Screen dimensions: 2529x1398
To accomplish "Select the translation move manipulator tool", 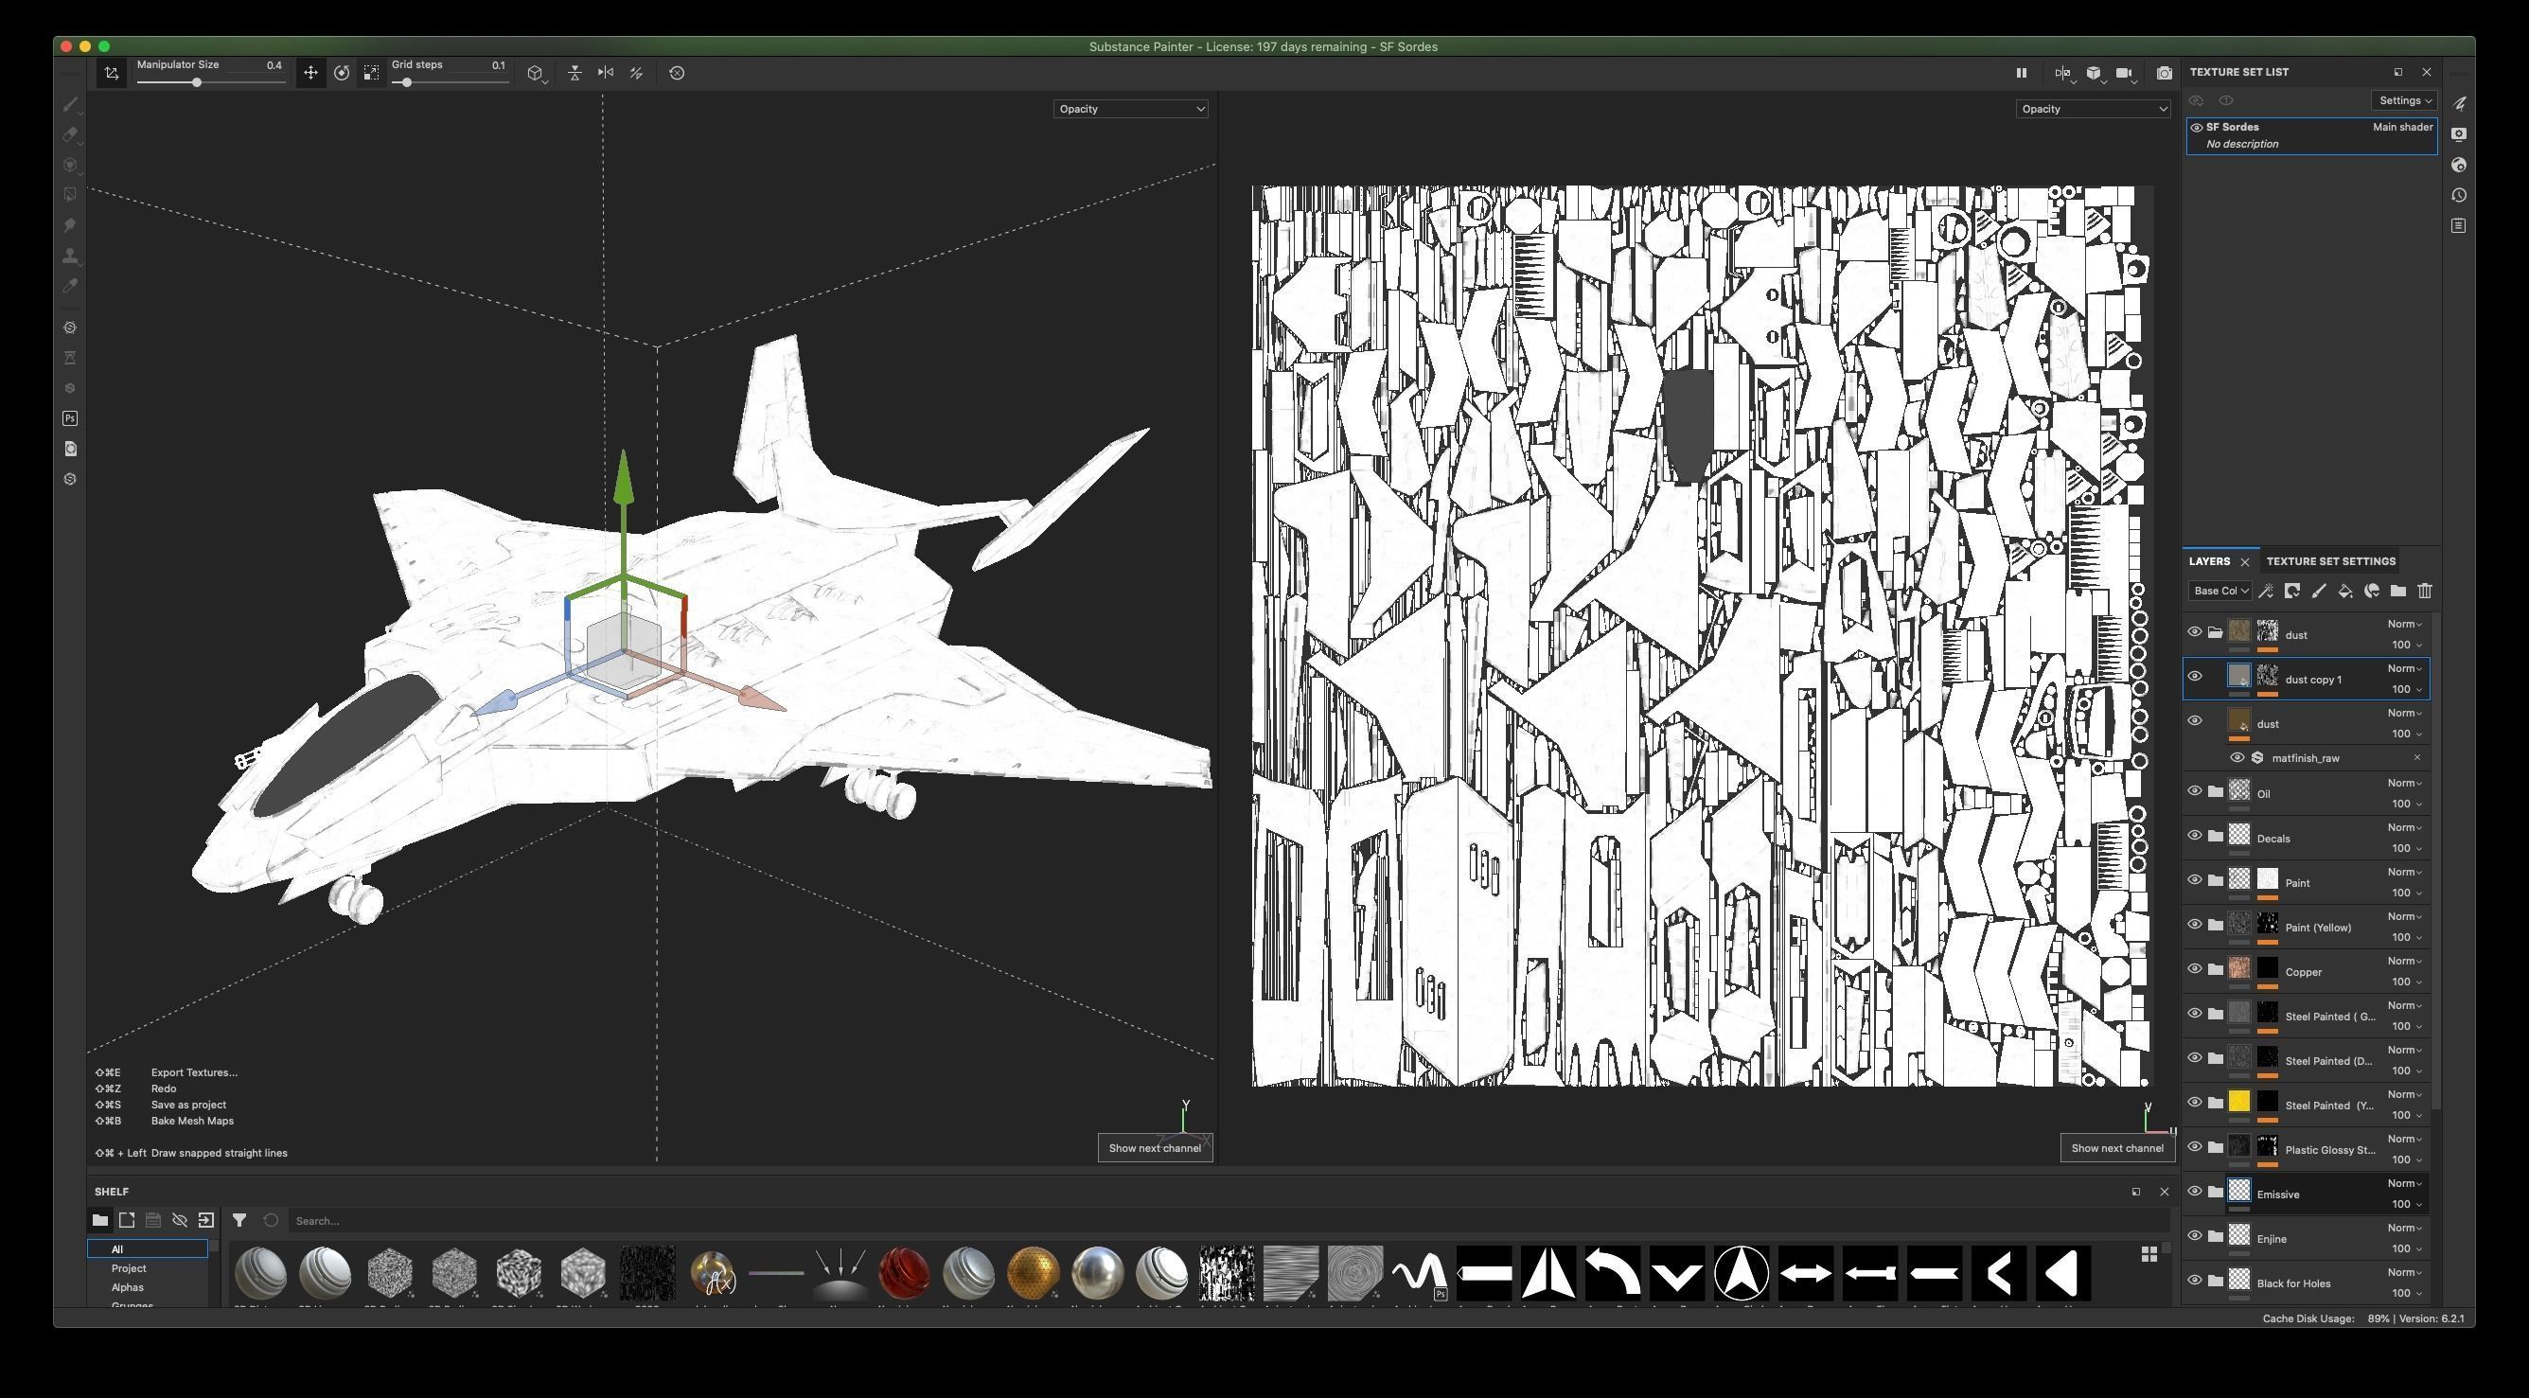I will pyautogui.click(x=310, y=73).
